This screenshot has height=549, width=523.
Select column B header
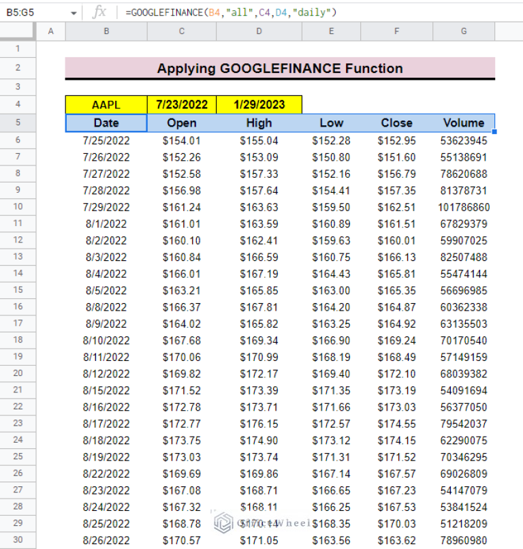tap(106, 31)
